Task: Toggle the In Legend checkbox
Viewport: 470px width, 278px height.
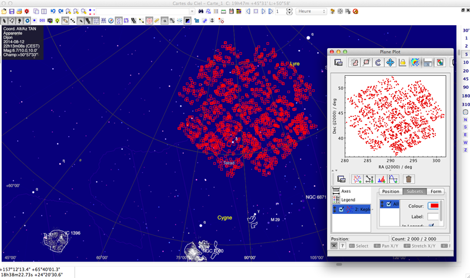Action: [431, 226]
